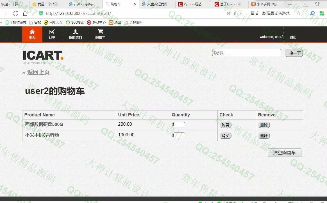The width and height of the screenshot is (327, 203).
Task: Click the gray magnifier in browser search box
Action: pos(298,13)
